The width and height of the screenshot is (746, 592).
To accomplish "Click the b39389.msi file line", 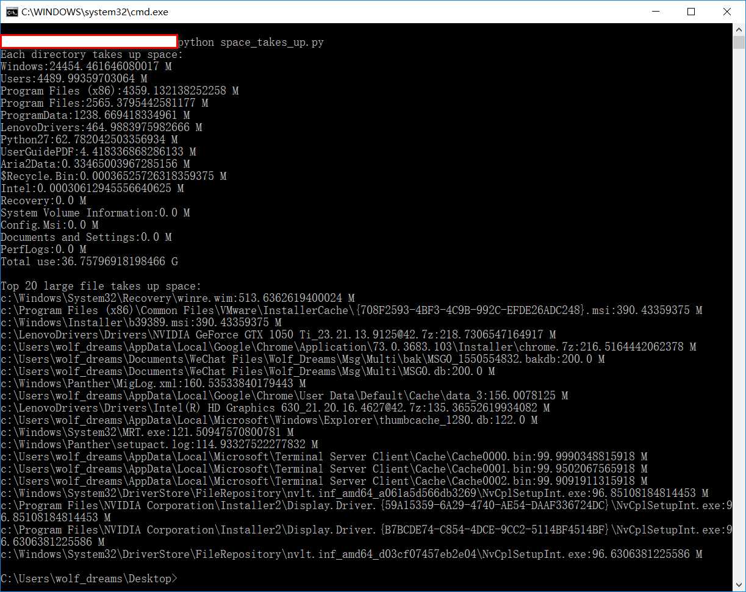I will (x=141, y=323).
